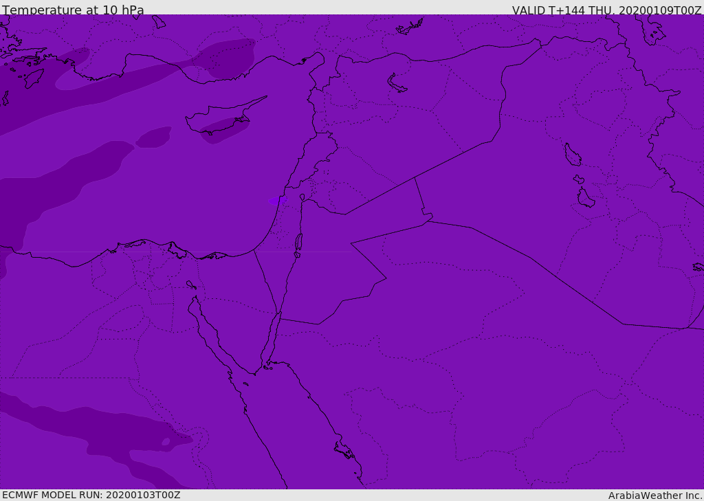Click the 'ArabiaWeather Inc' credit text
This screenshot has width=704, height=501.
[654, 496]
